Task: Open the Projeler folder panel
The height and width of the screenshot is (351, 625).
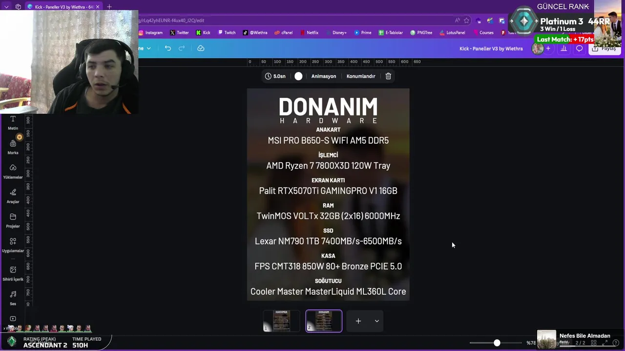Action: [13, 220]
